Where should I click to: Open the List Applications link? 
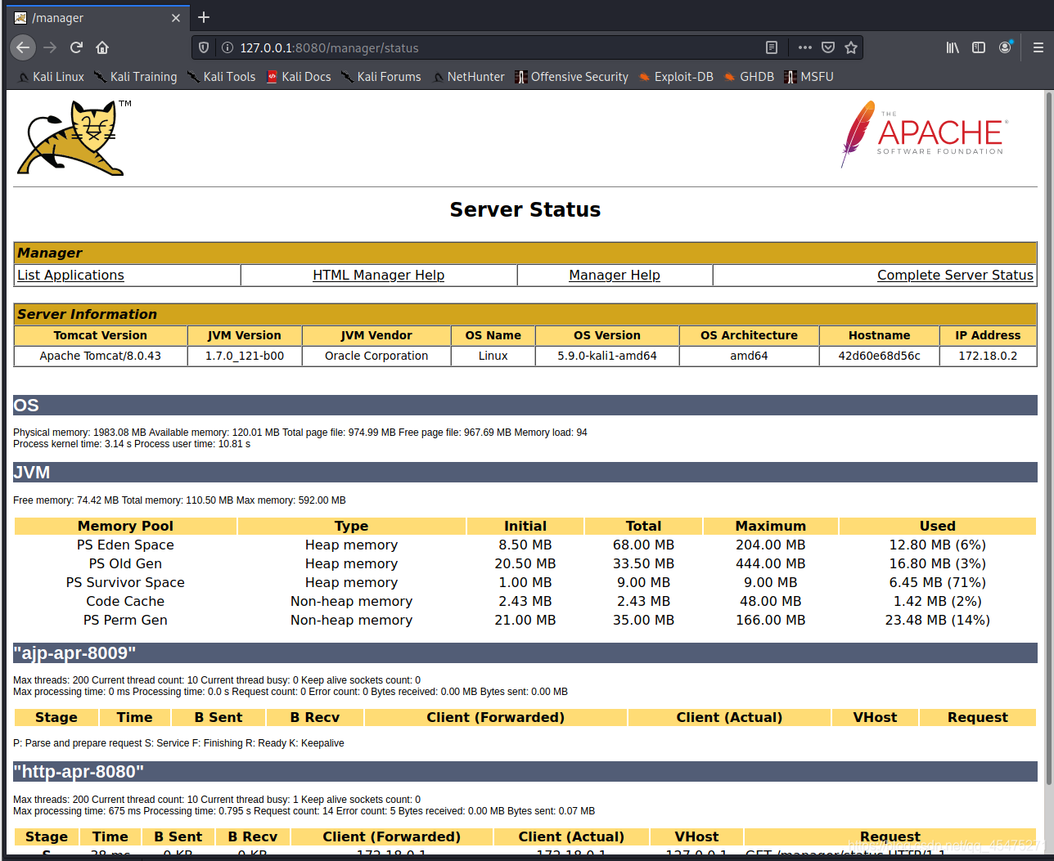click(x=70, y=276)
